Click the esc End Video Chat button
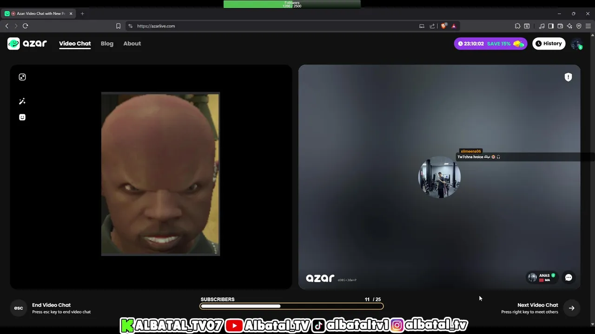Image resolution: width=595 pixels, height=334 pixels. pyautogui.click(x=19, y=308)
